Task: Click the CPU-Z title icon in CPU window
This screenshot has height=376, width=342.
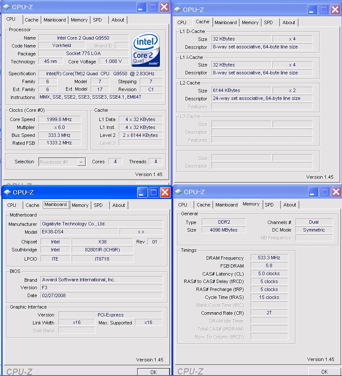Action: [7, 7]
